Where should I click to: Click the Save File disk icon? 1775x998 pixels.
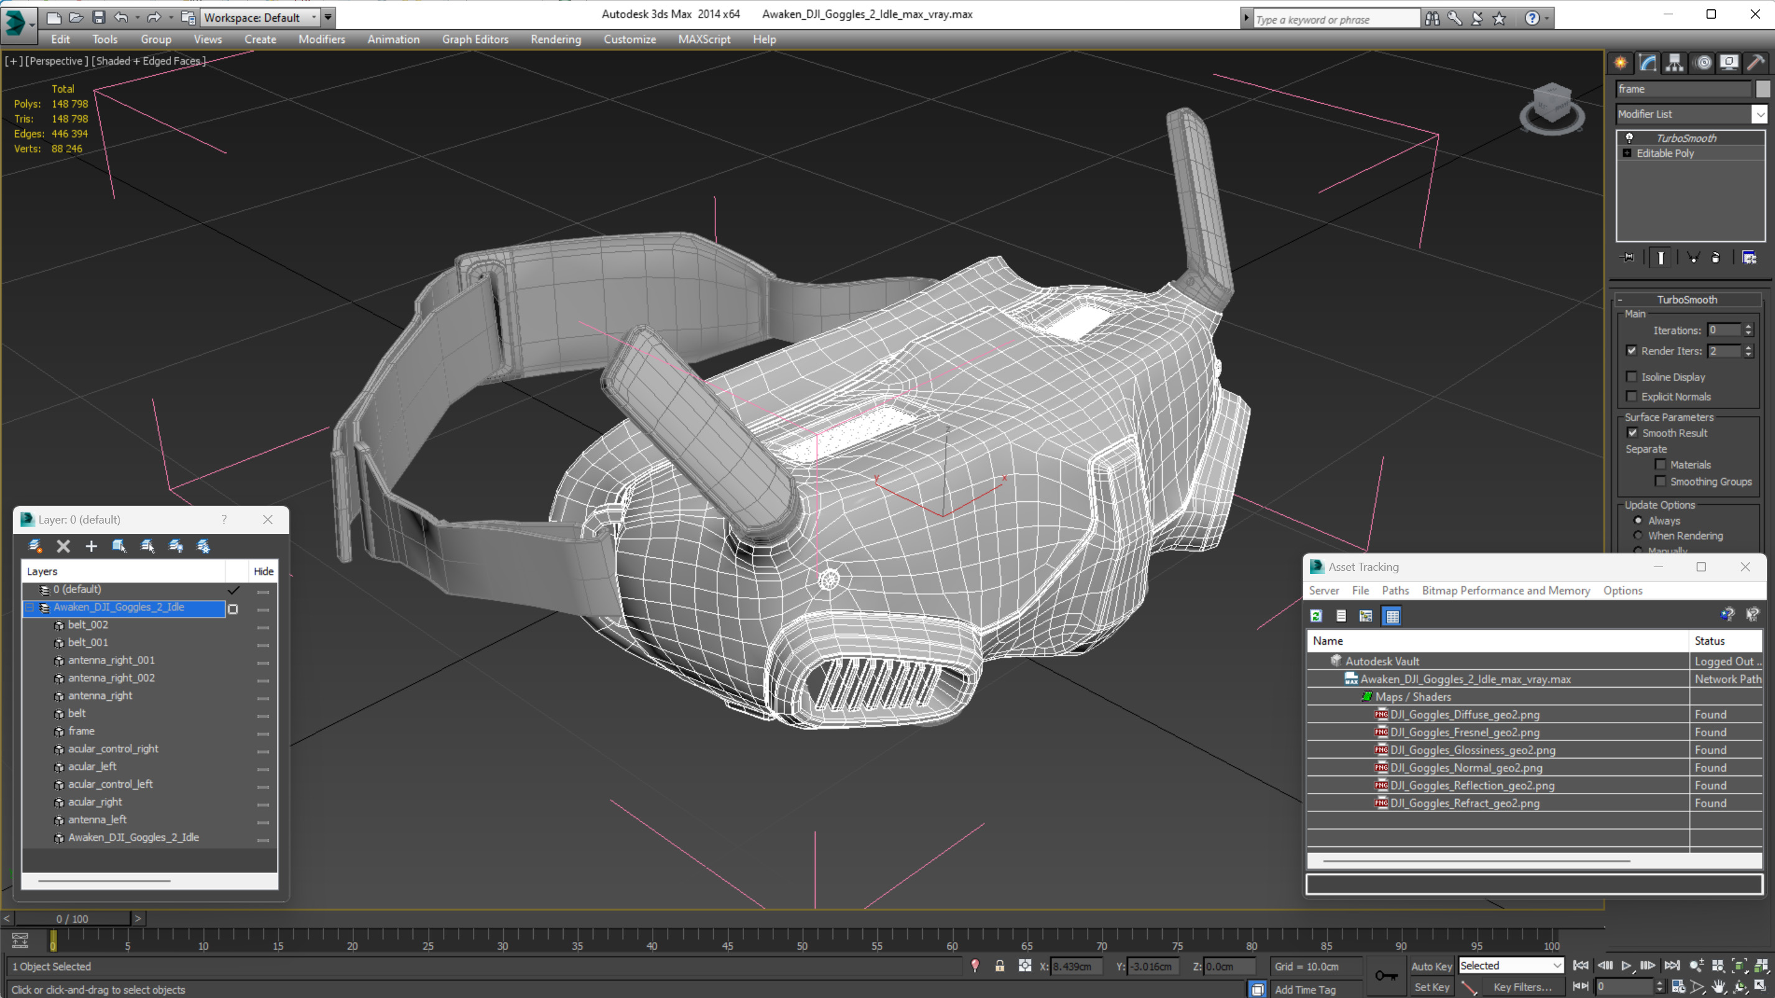coord(98,17)
